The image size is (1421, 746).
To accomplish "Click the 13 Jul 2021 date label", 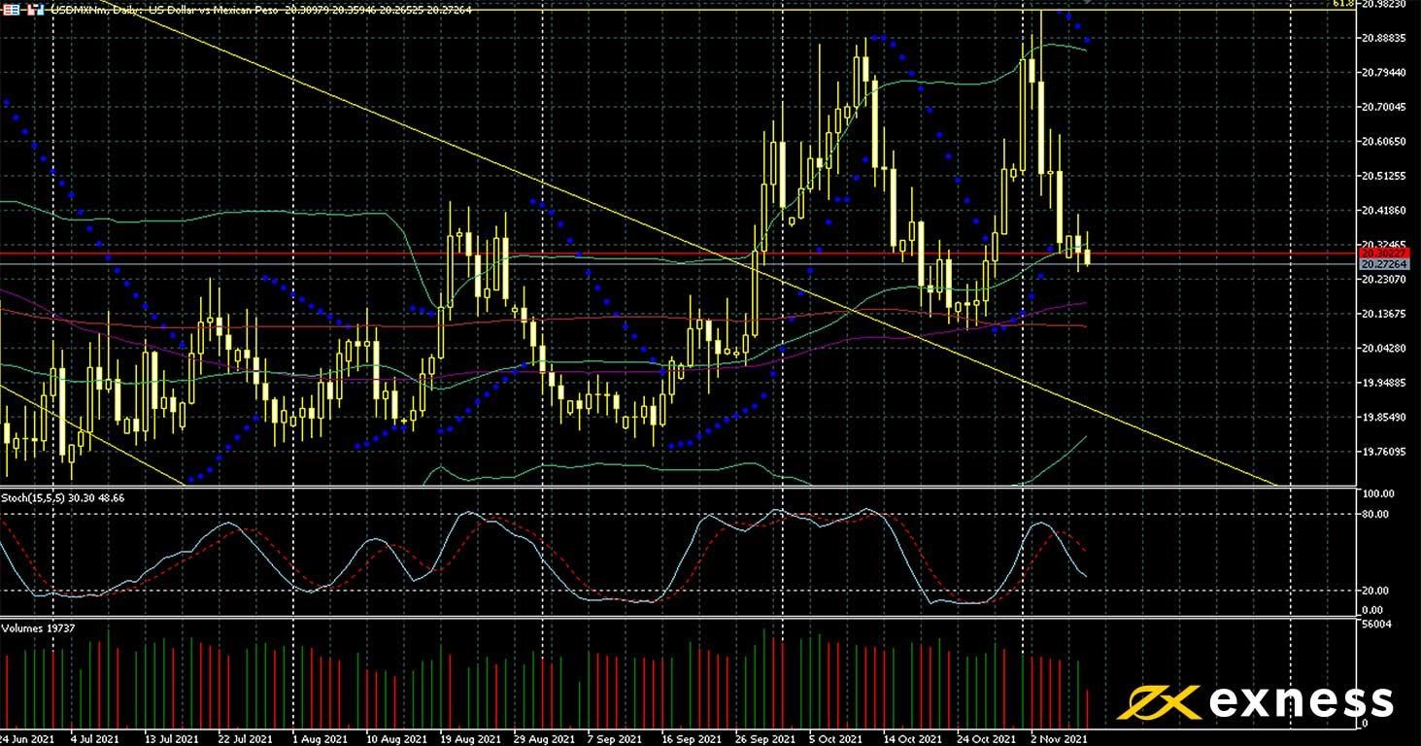I will pyautogui.click(x=173, y=738).
